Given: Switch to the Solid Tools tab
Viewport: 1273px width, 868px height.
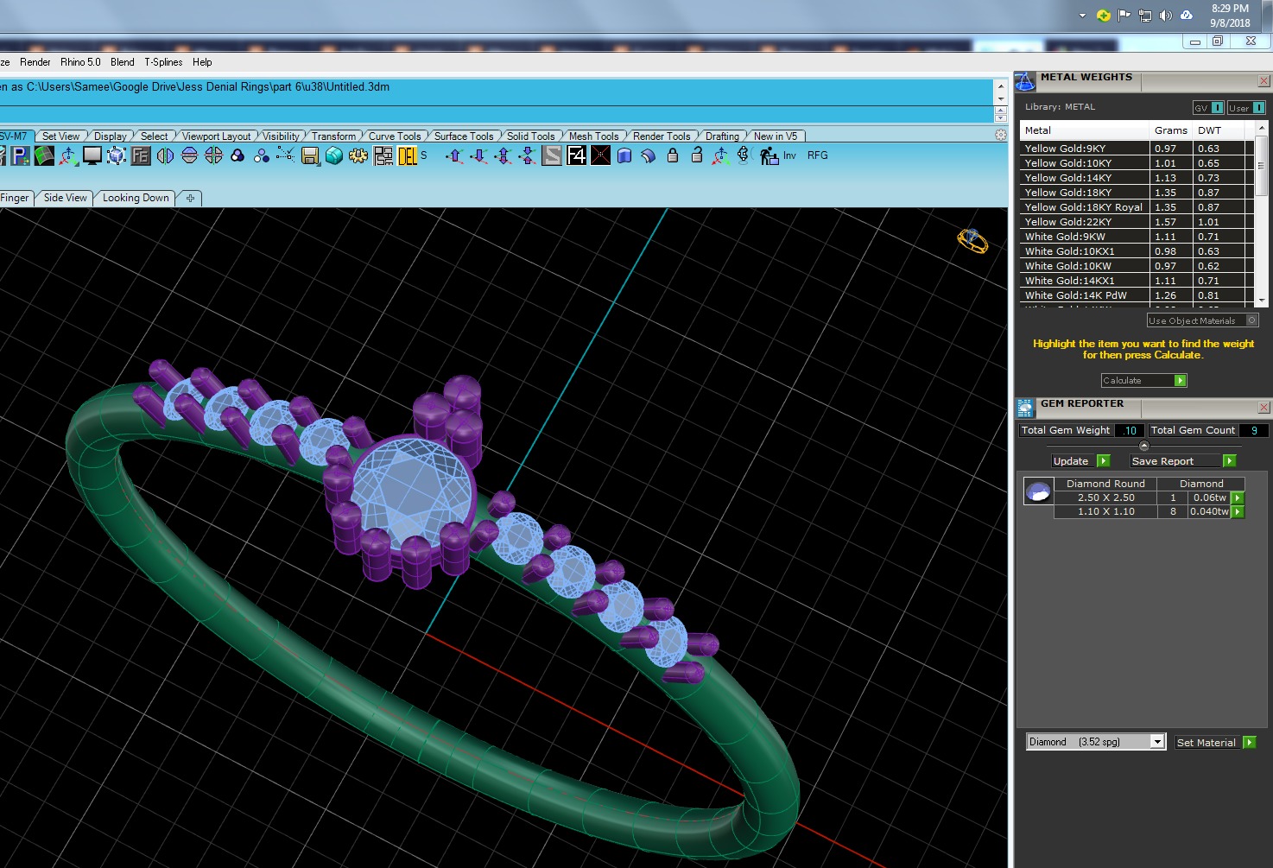Looking at the screenshot, I should coord(530,136).
